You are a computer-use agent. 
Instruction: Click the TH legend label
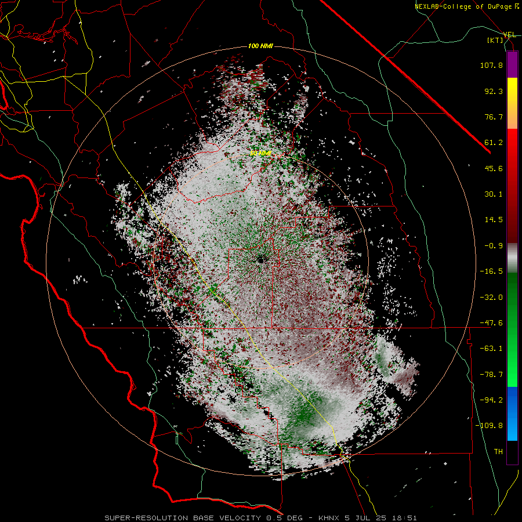(x=498, y=452)
